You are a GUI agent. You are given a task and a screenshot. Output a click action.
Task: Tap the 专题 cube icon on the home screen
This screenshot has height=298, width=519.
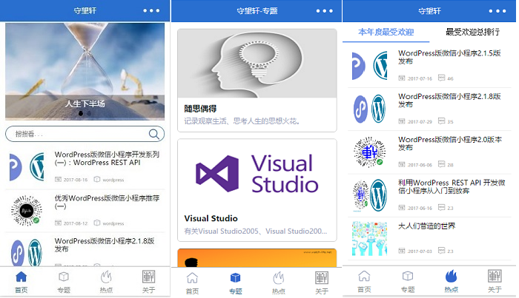64,280
